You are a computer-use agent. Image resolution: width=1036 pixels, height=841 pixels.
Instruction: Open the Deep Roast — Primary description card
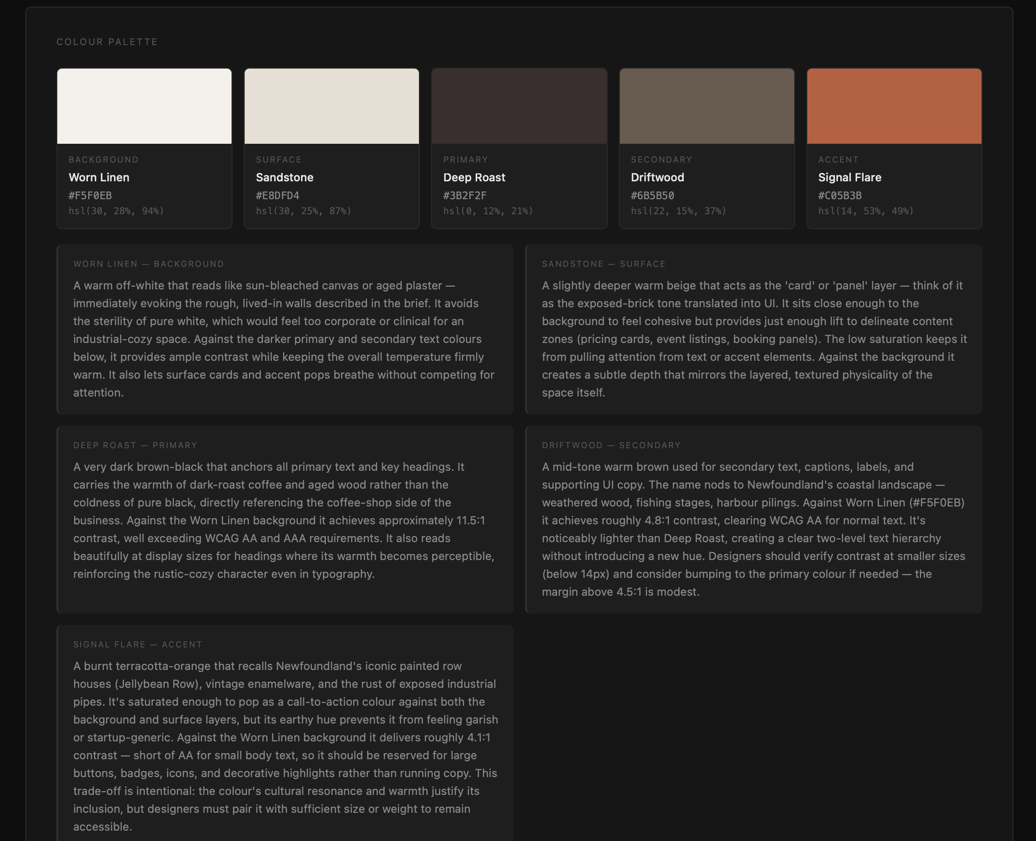coord(285,519)
